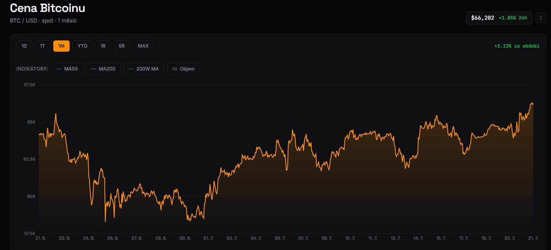Image resolution: width=551 pixels, height=250 pixels.
Task: Click the 62.5K y-axis label
Action: [x=30, y=159]
